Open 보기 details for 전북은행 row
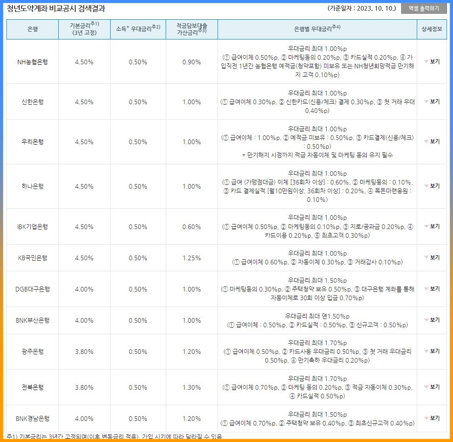453x442 pixels. pos(432,387)
